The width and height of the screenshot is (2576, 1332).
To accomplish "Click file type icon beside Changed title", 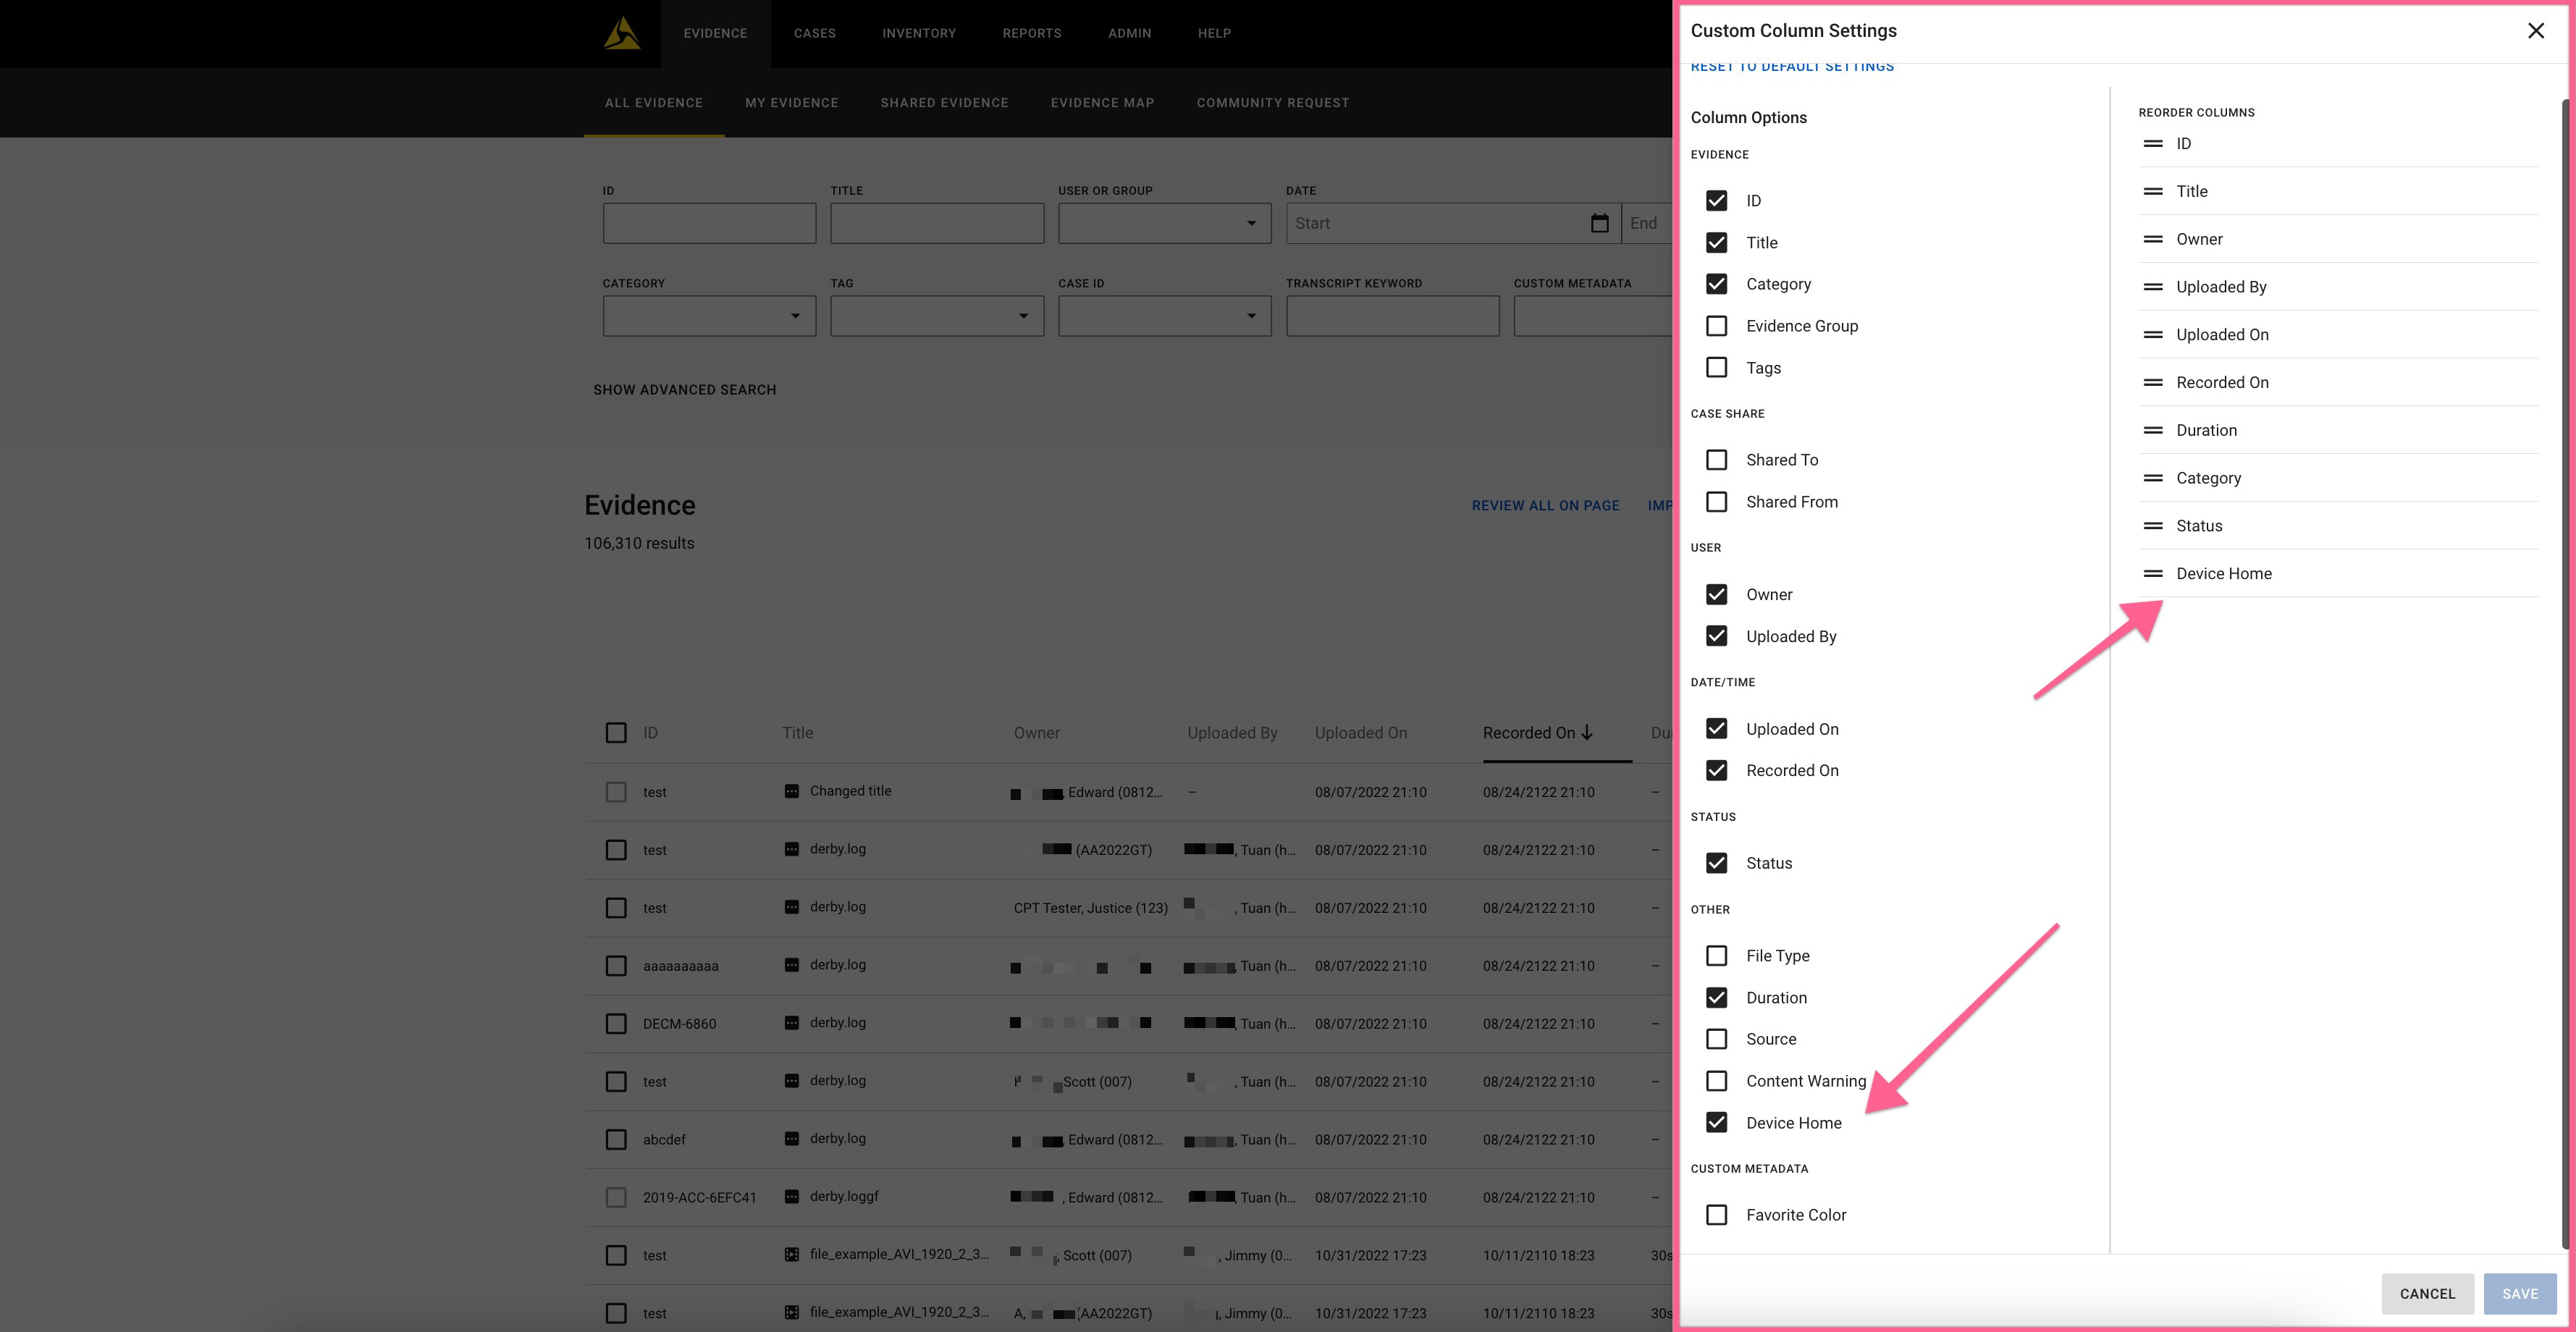I will (x=791, y=791).
